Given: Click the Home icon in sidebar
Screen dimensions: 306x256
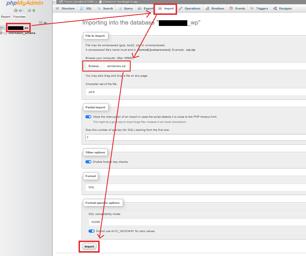Looking at the screenshot, I should point(16,10).
